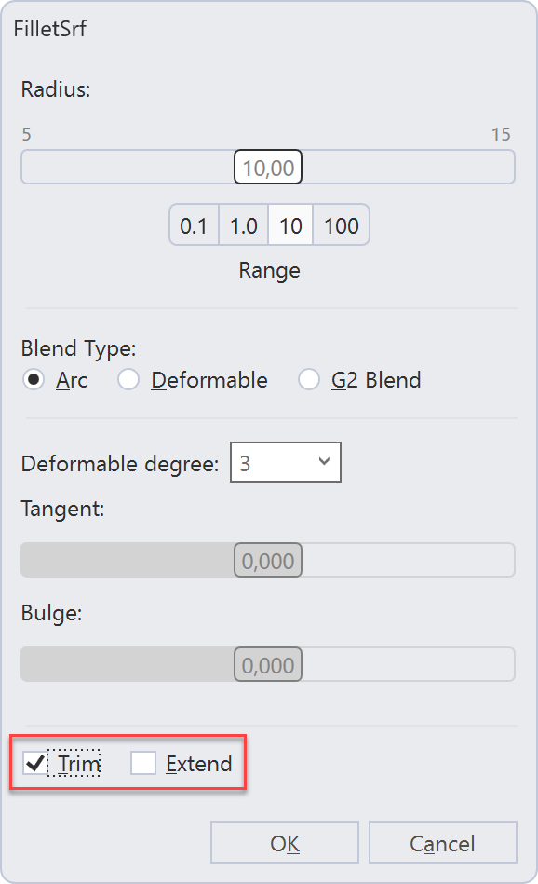Open the Deformable degree dropdown
The width and height of the screenshot is (538, 884).
[x=286, y=462]
